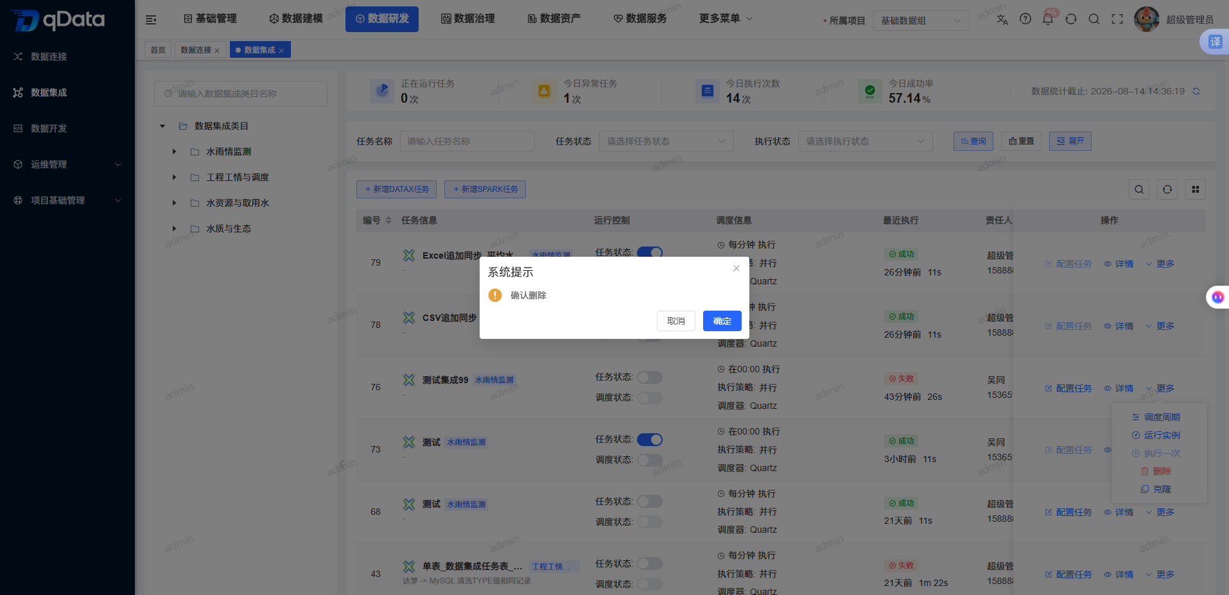Viewport: 1229px width, 595px height.
Task: Click header refresh icon
Action: pos(1071,19)
